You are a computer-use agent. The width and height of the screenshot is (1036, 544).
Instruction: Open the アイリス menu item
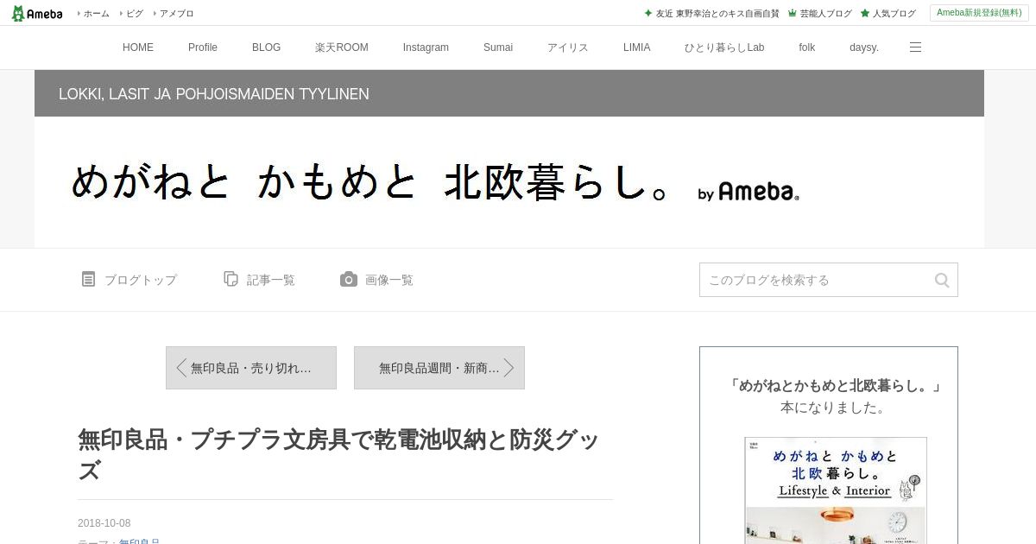tap(568, 47)
